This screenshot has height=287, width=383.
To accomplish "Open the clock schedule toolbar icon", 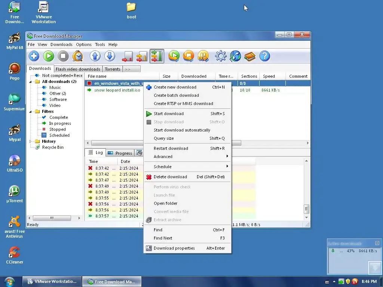I will 78,56.
